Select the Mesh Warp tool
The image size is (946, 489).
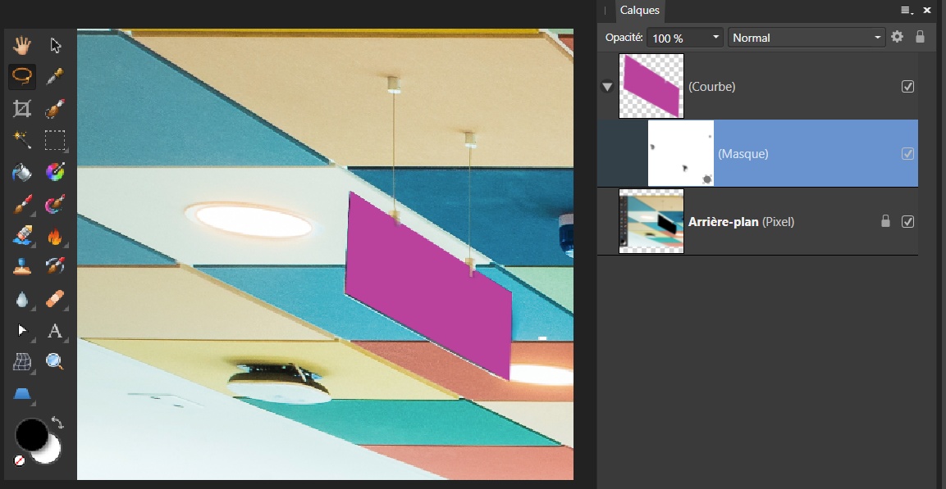pyautogui.click(x=22, y=361)
